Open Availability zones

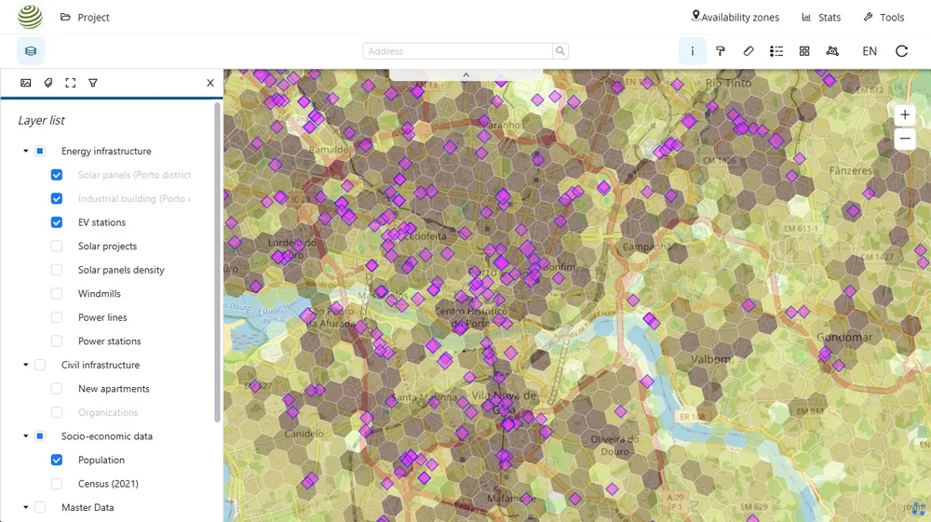tap(735, 17)
